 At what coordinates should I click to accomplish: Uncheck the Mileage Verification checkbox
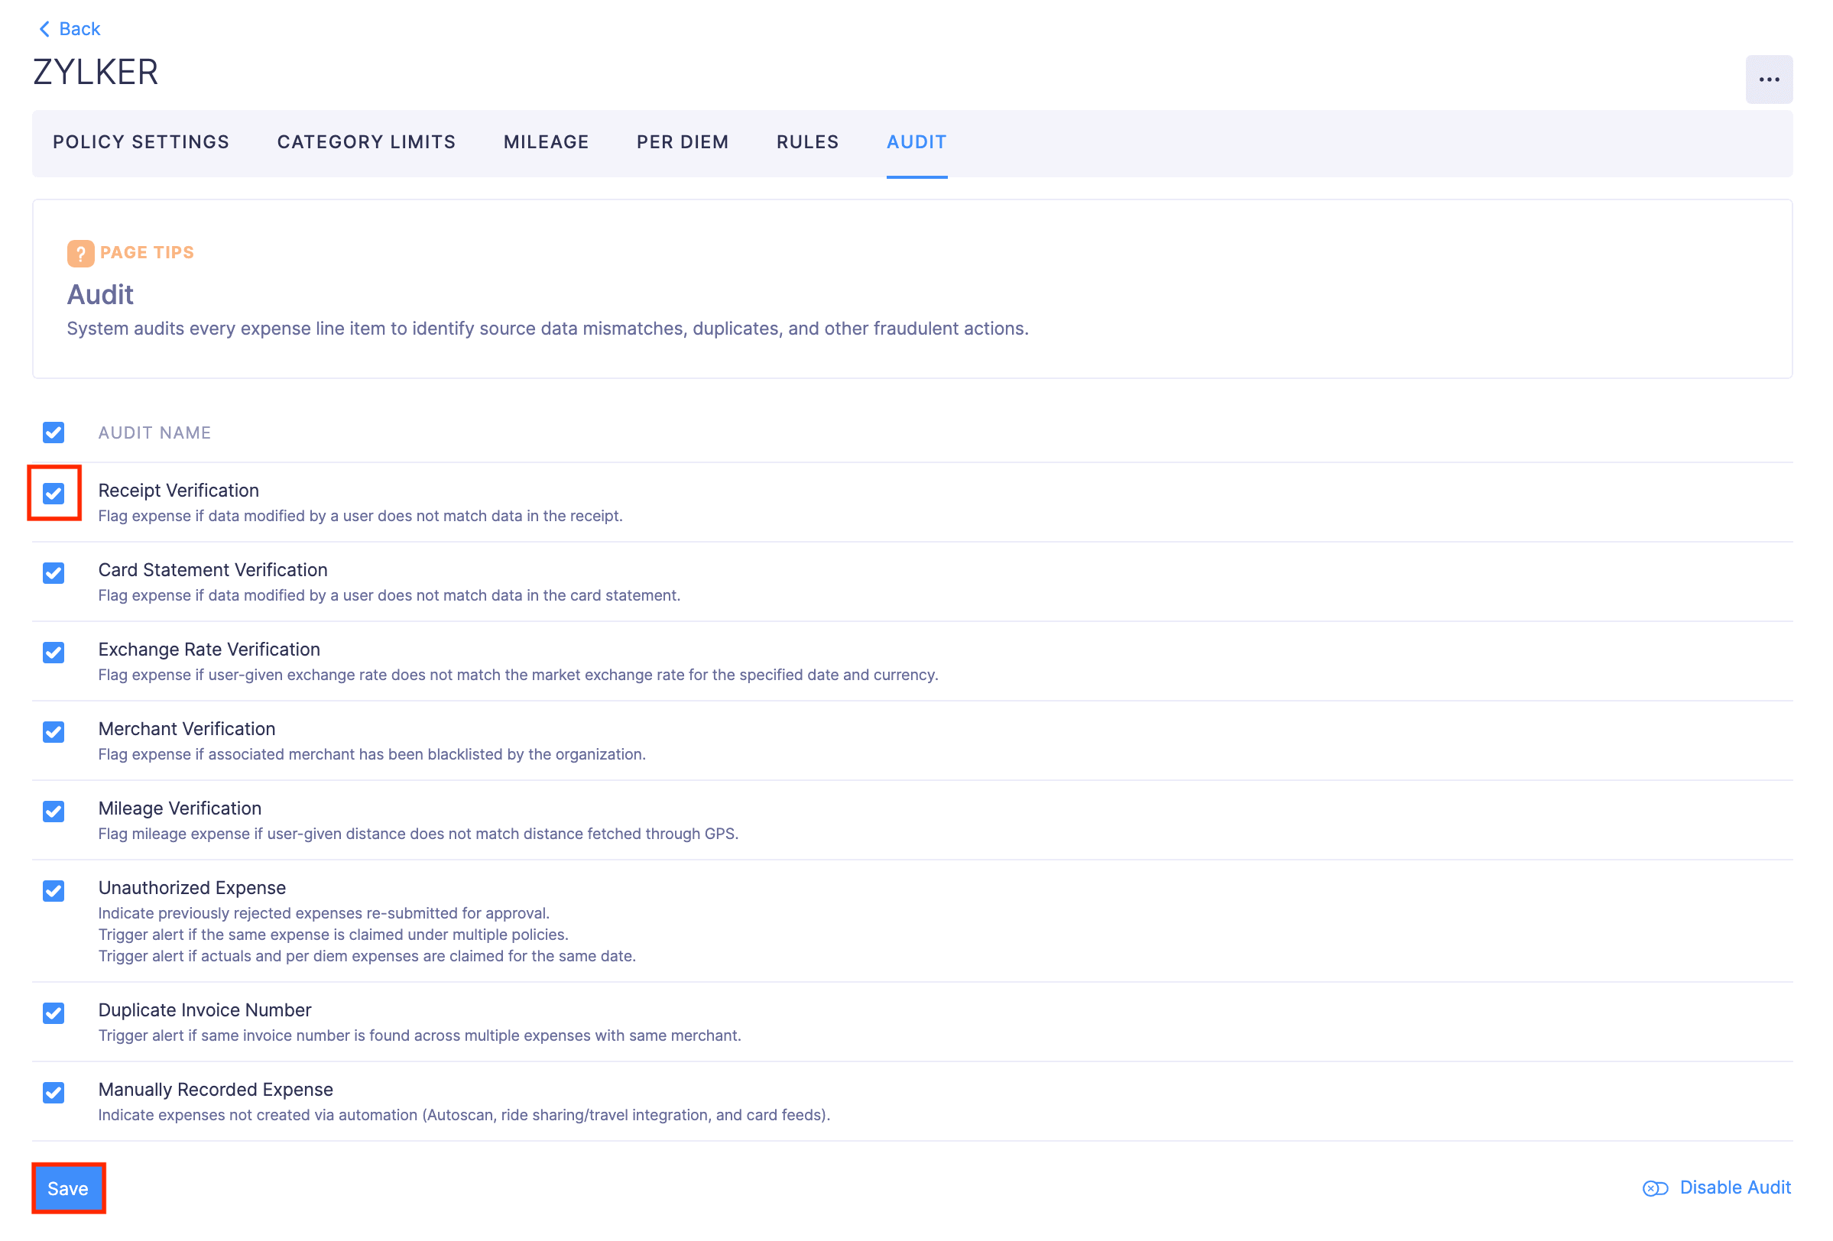pyautogui.click(x=54, y=812)
